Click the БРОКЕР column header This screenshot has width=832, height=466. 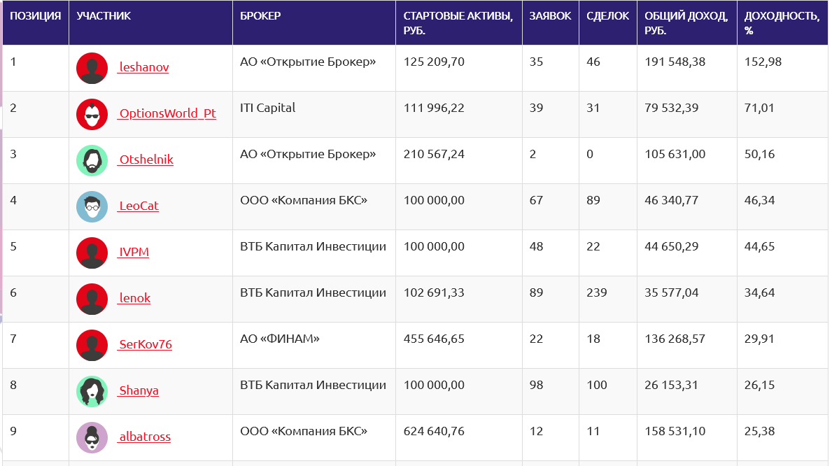click(x=260, y=16)
